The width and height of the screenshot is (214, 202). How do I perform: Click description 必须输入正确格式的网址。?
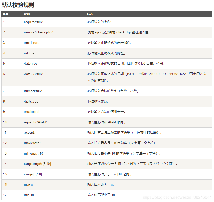pos(106,53)
